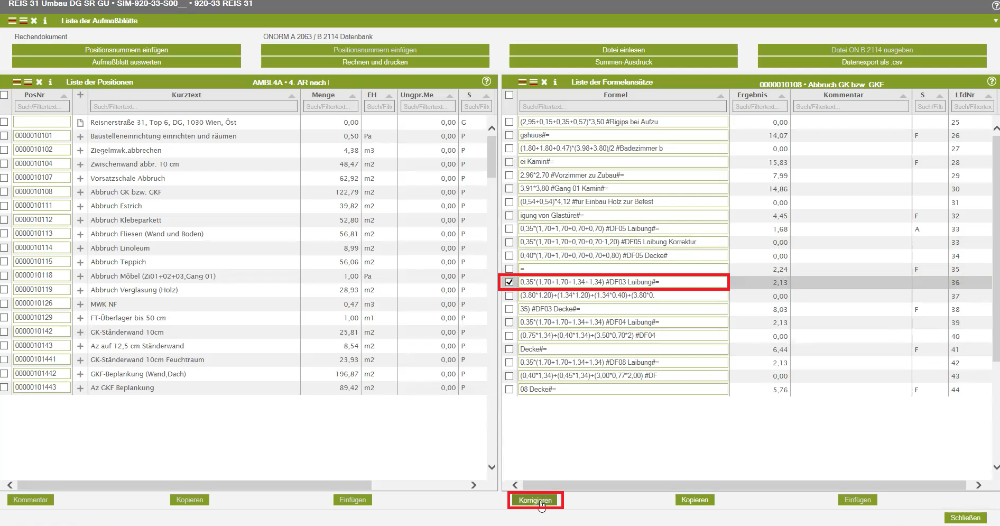Click the info icon in Liste der Formelansätze header

point(555,82)
